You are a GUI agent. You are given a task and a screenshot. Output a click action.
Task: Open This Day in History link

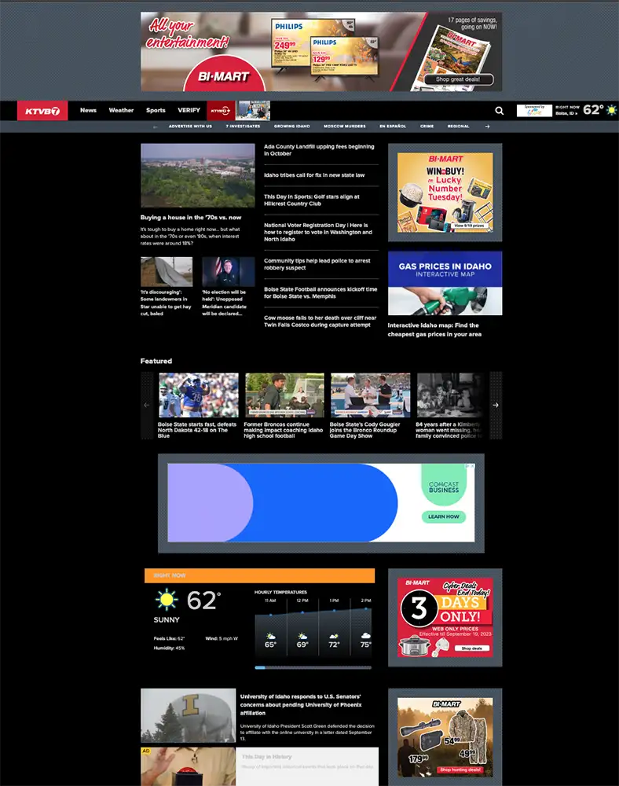266,756
